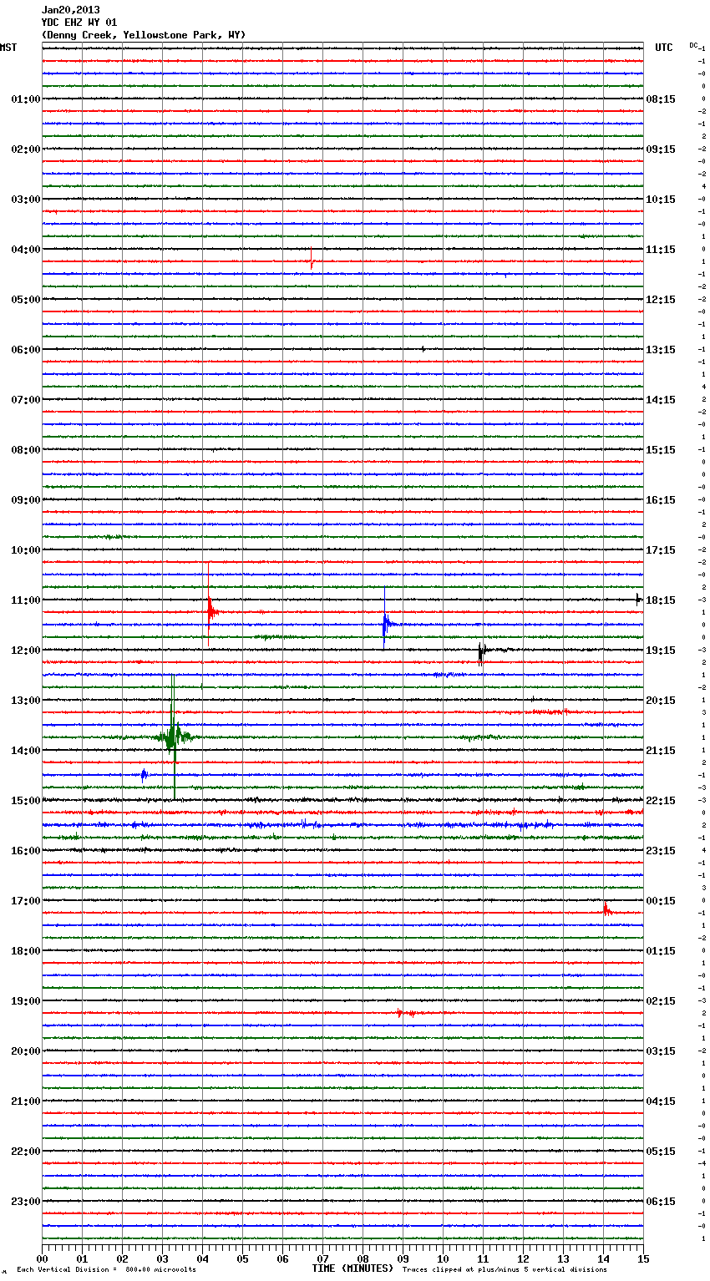The height and width of the screenshot is (1281, 710).
Task: Click the 13:15 UTC time label
Action: point(661,350)
